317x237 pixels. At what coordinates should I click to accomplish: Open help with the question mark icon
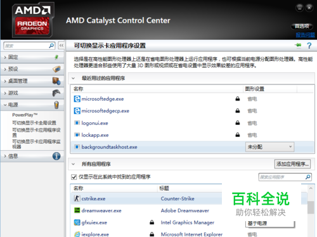pos(309,46)
